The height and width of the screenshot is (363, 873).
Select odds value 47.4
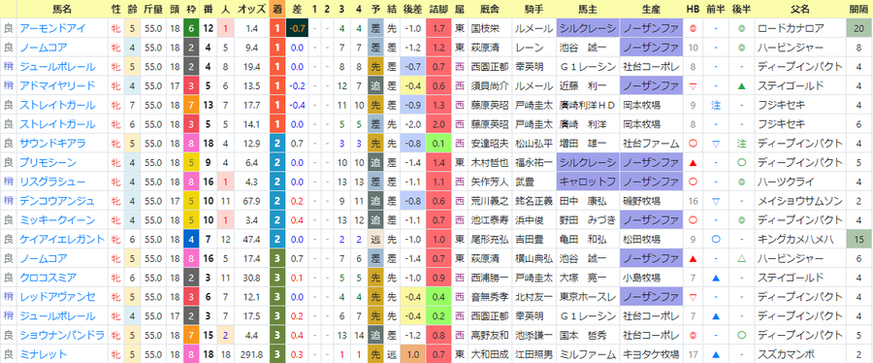[x=251, y=240]
